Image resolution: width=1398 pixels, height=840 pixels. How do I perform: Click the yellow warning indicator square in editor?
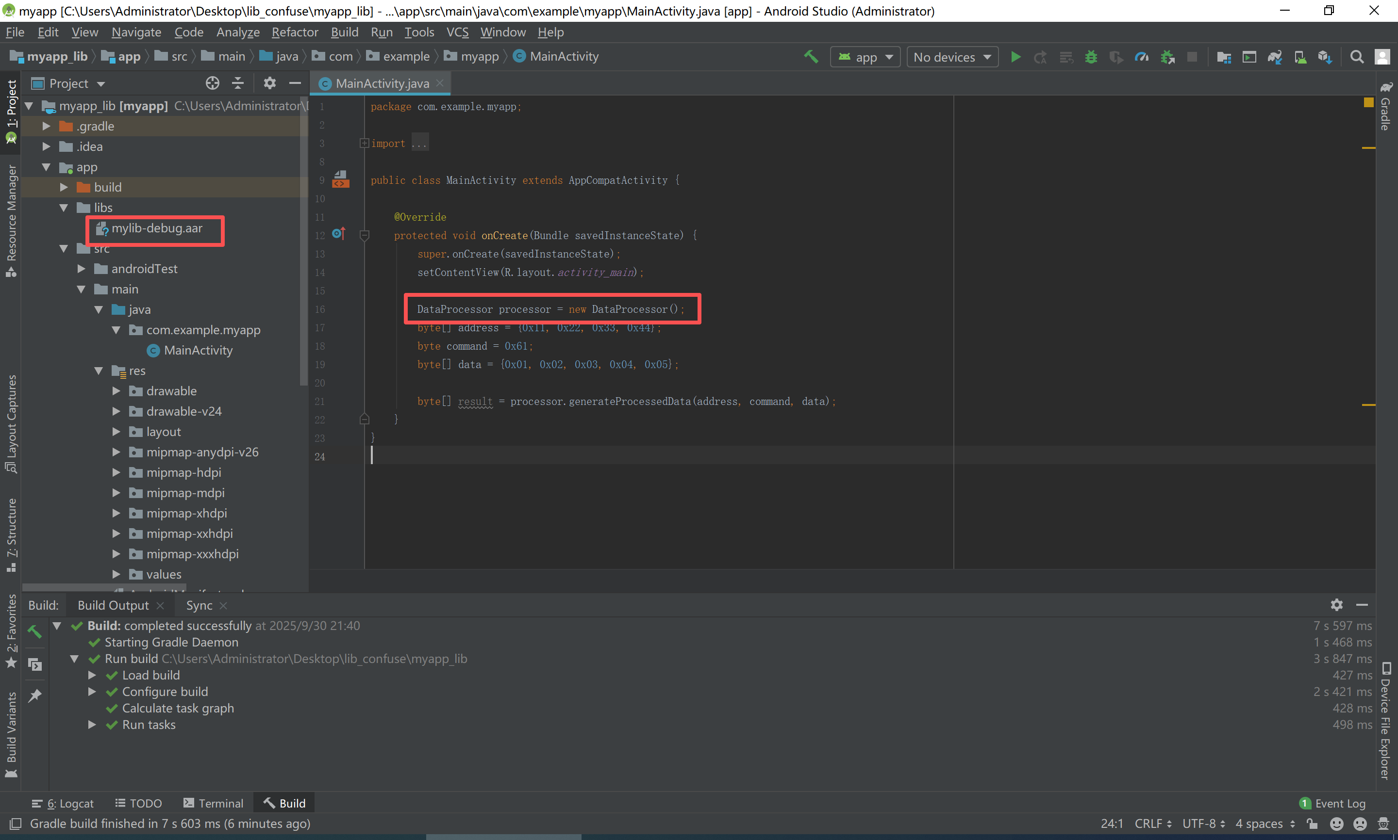coord(1368,102)
